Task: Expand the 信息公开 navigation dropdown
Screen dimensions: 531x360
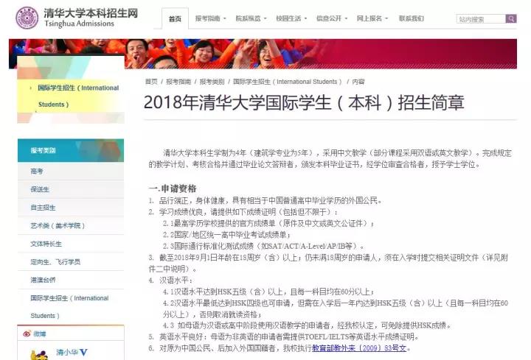Action: (x=332, y=18)
